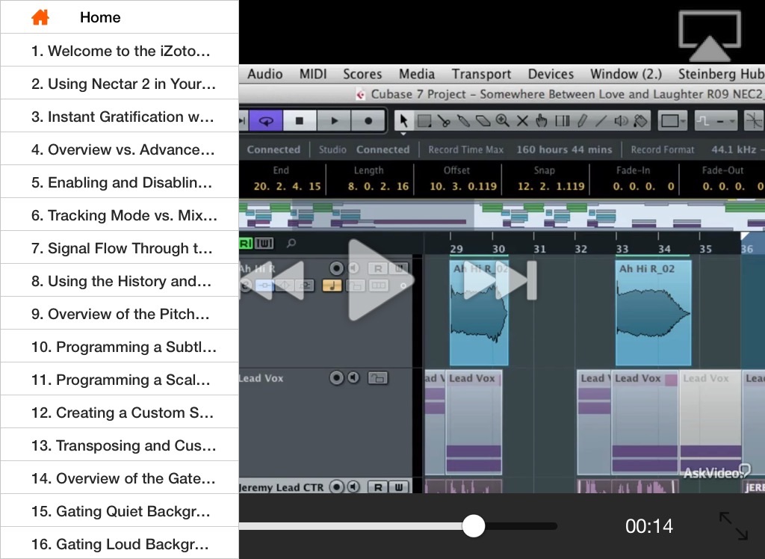This screenshot has height=559, width=765.
Task: Select the hand-shaped Time Warp tool
Action: coord(542,120)
